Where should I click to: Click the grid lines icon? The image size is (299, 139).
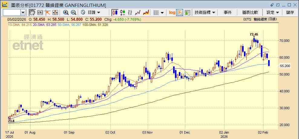coord(156,13)
